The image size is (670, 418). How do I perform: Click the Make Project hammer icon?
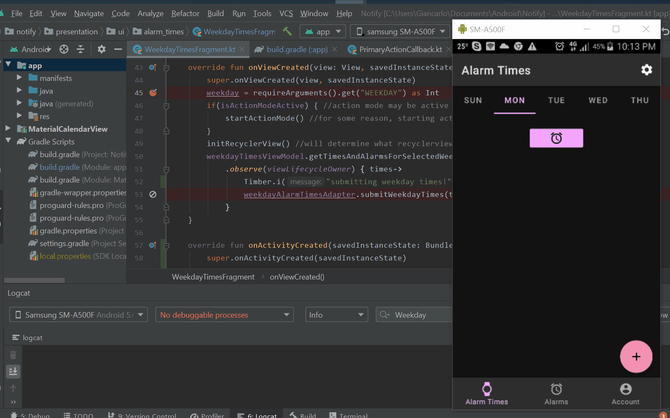click(x=287, y=31)
